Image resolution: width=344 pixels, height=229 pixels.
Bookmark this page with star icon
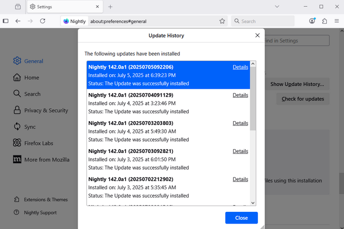click(222, 21)
